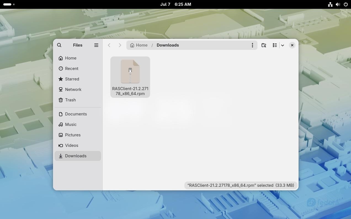Open Music in the sidebar
This screenshot has height=219, width=351.
(78, 125)
